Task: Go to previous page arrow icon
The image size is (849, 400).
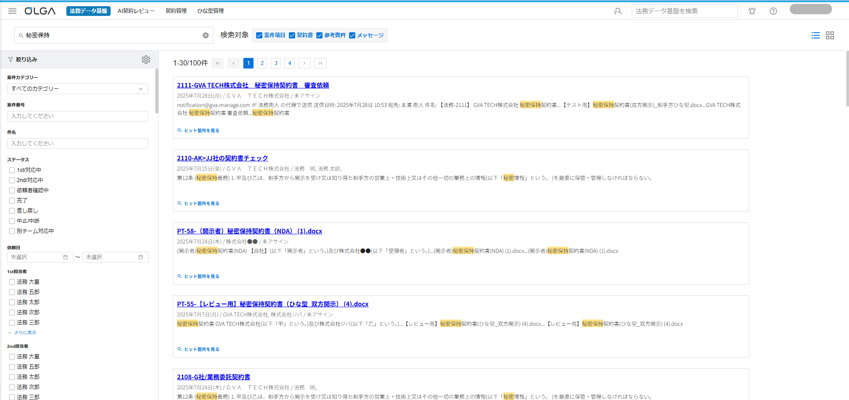Action: click(234, 63)
